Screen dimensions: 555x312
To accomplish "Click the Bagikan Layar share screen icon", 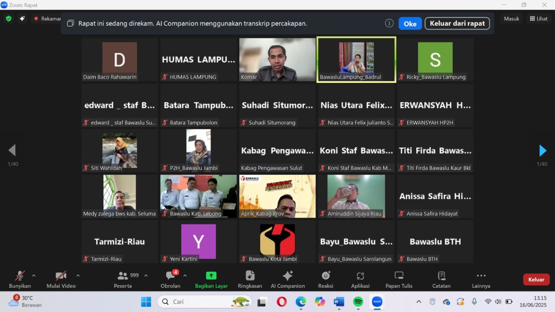I will (211, 276).
